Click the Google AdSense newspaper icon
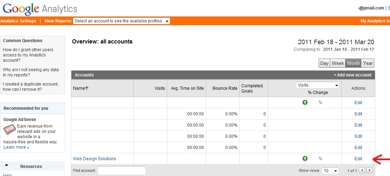This screenshot has height=176, width=390. tap(9, 129)
